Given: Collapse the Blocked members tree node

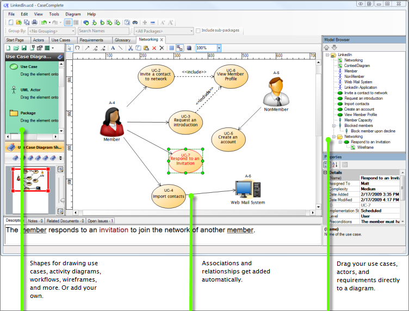Looking at the screenshot, I should (x=334, y=126).
